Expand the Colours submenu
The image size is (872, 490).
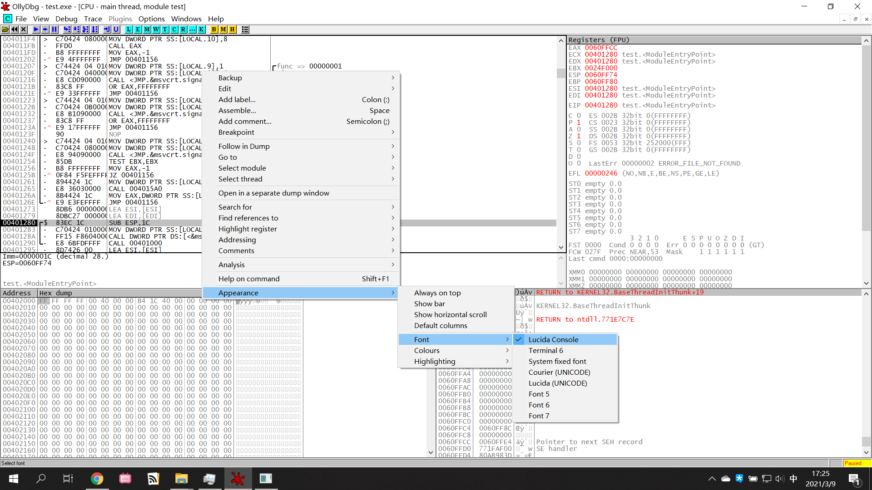click(426, 351)
